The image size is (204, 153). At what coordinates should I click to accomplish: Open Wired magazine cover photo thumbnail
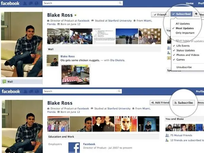click(126, 124)
